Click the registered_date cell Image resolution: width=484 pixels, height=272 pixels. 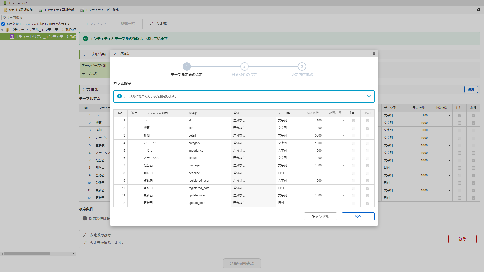point(208,188)
